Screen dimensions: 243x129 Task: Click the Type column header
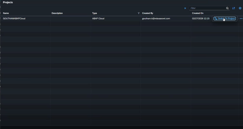(x=95, y=13)
